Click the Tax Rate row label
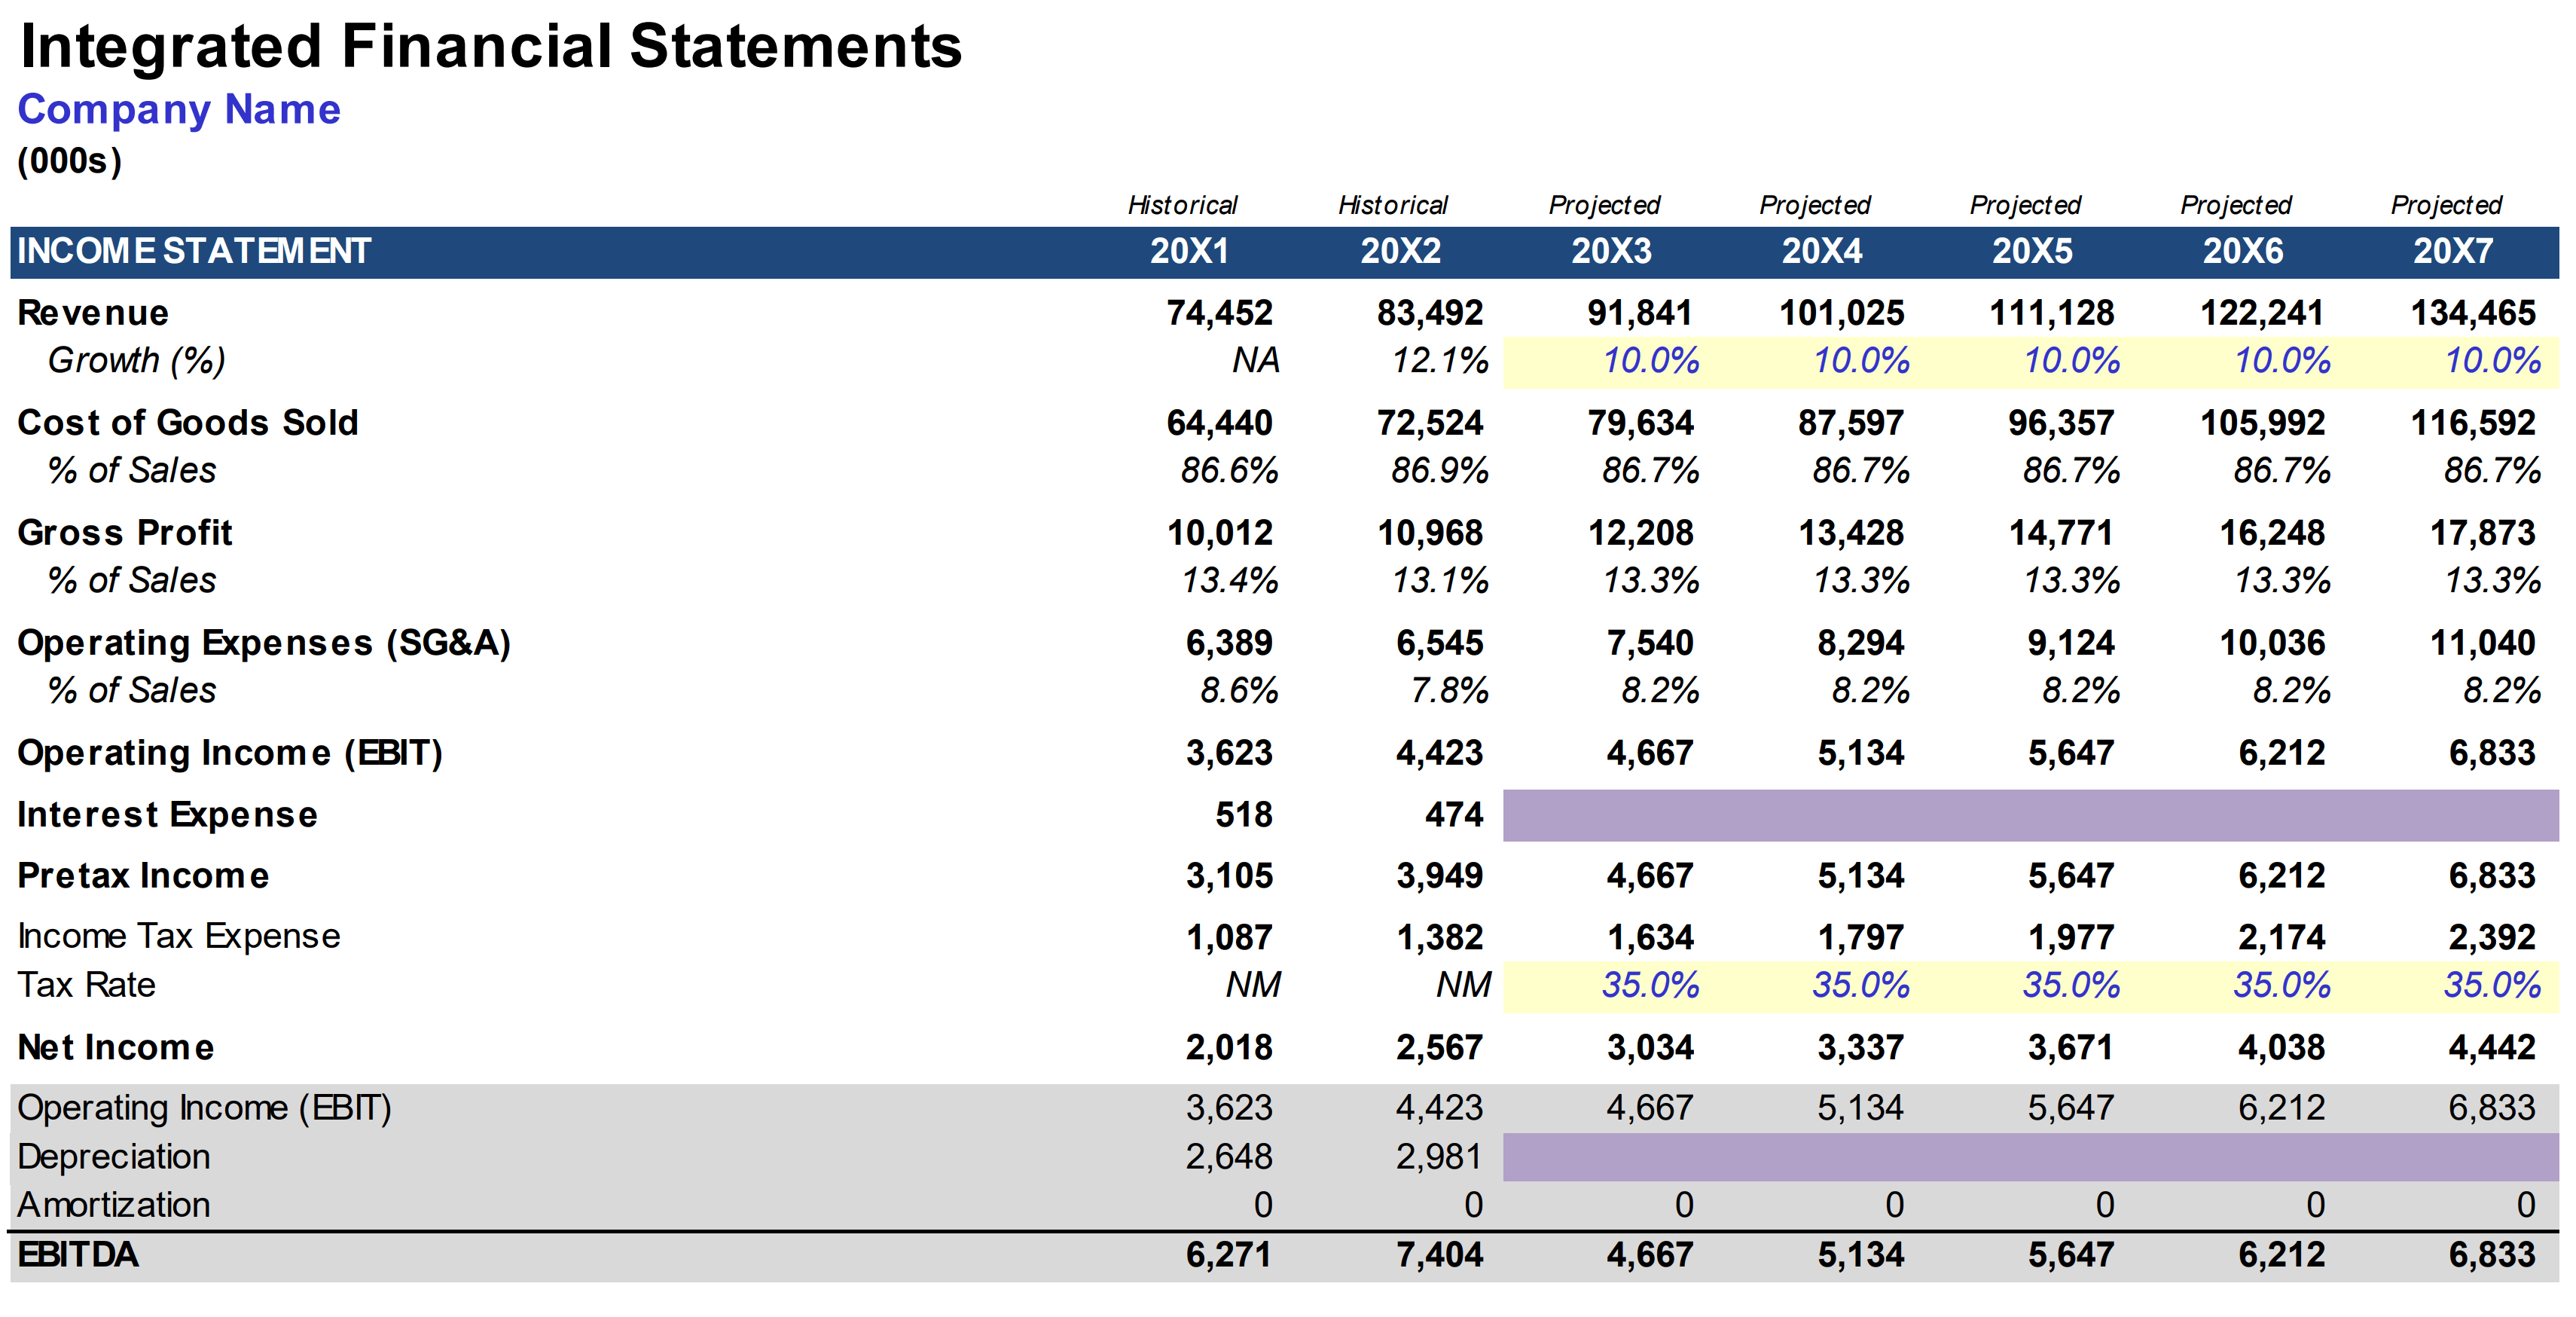 tap(86, 986)
